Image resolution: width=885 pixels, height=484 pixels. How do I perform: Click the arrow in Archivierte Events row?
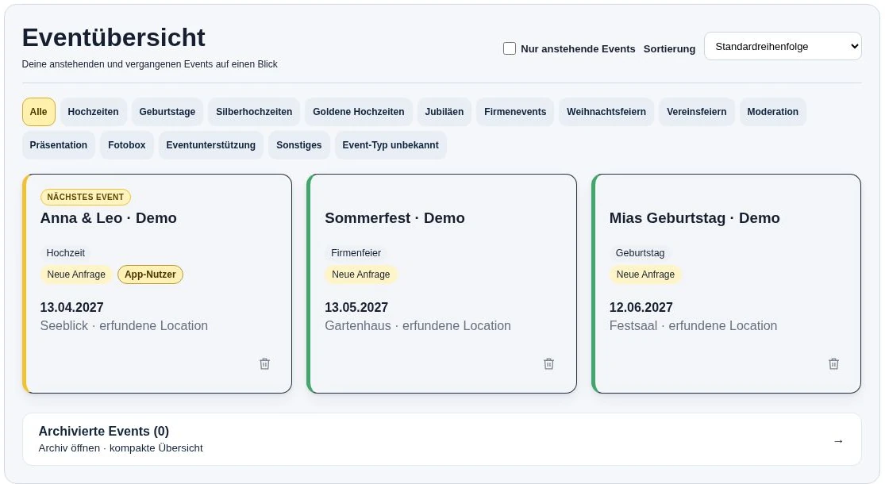coord(838,441)
